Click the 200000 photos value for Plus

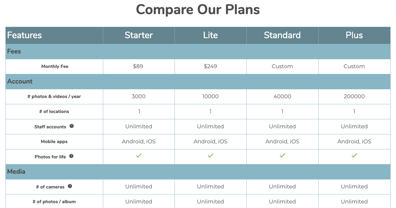point(354,96)
